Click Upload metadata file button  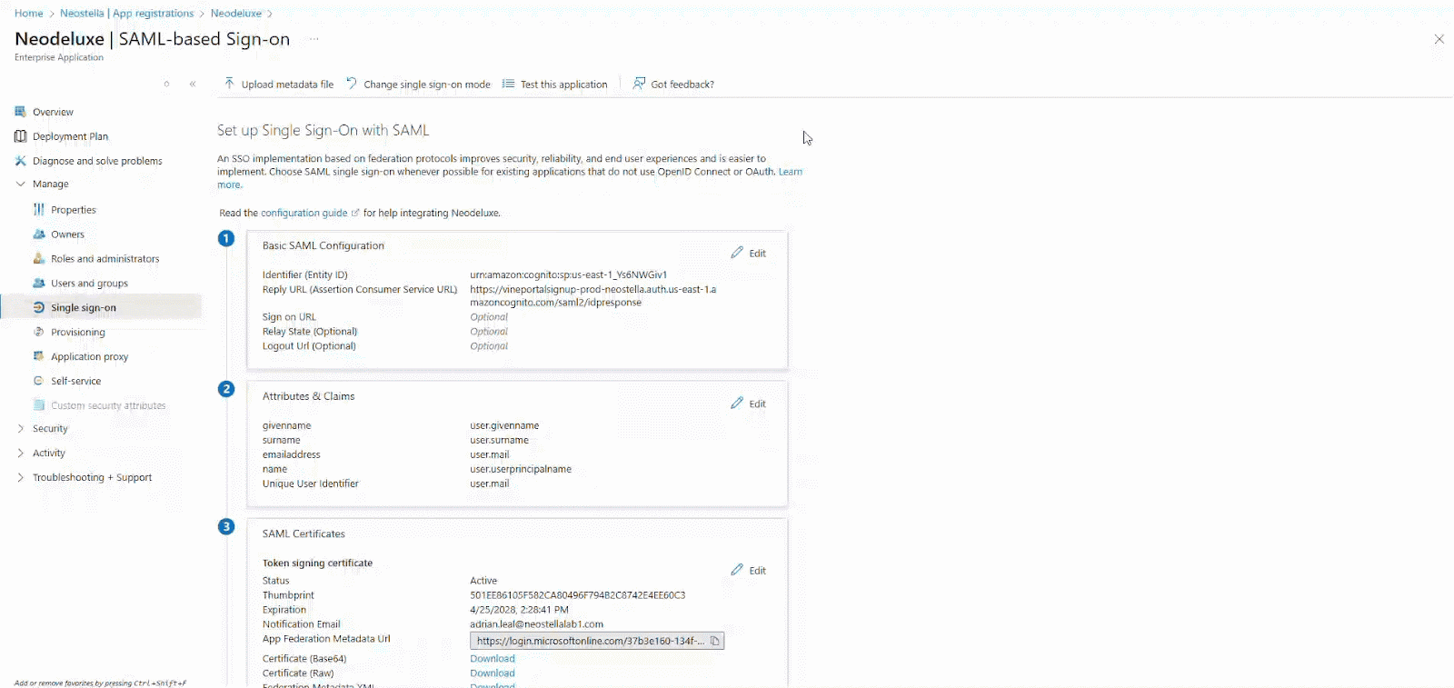tap(279, 84)
